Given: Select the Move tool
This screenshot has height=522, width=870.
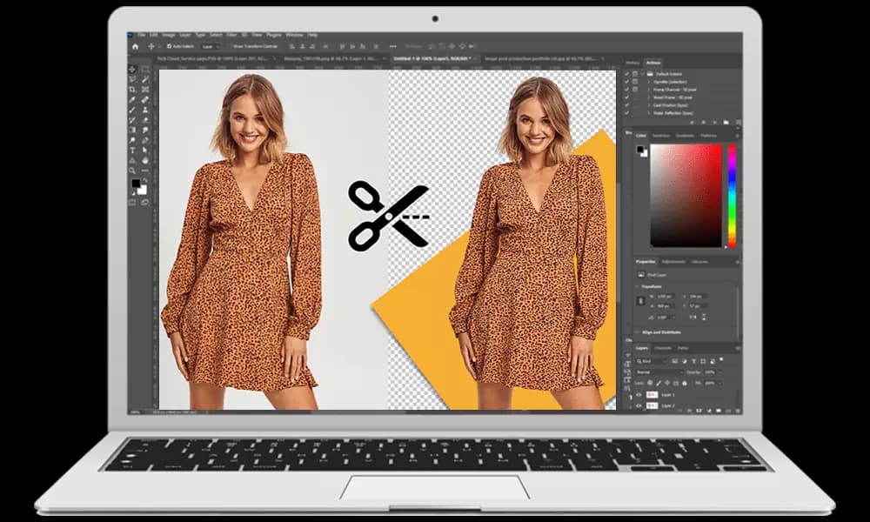Looking at the screenshot, I should tap(130, 69).
